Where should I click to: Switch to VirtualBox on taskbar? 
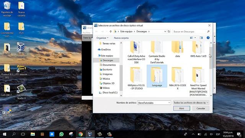[90, 134]
